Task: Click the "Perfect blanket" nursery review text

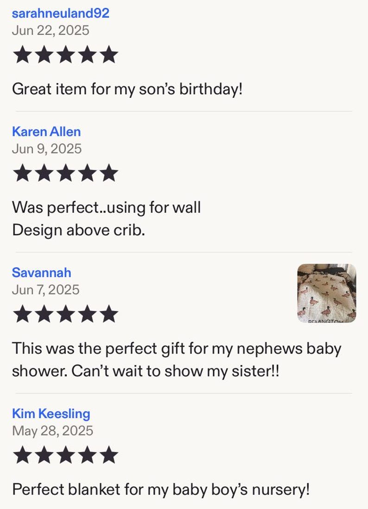Action: pyautogui.click(x=161, y=490)
